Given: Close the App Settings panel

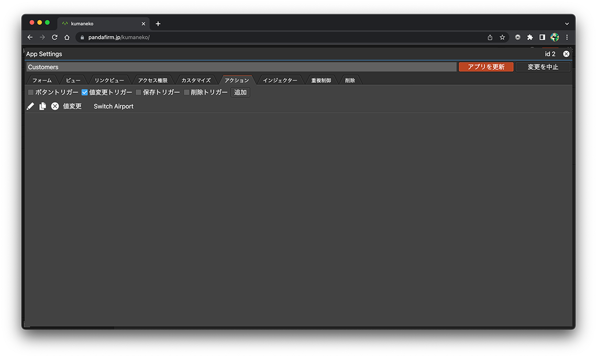Looking at the screenshot, I should point(566,54).
